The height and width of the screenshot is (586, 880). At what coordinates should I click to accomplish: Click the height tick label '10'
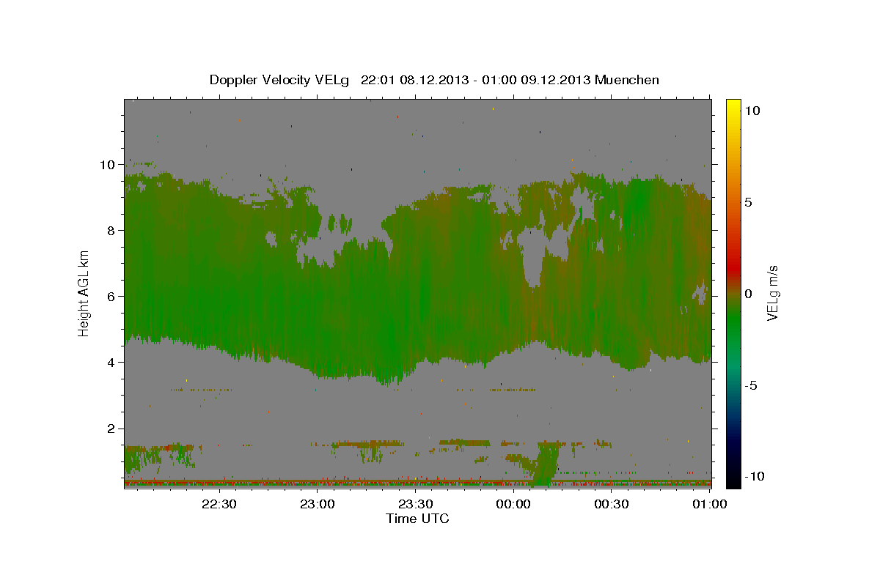109,165
